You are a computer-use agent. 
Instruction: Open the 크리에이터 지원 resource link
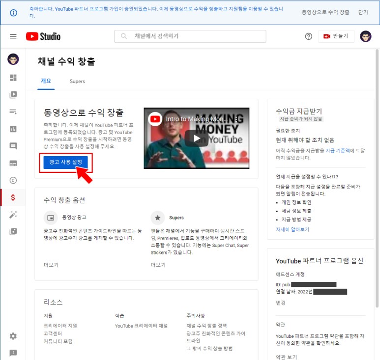coord(60,326)
